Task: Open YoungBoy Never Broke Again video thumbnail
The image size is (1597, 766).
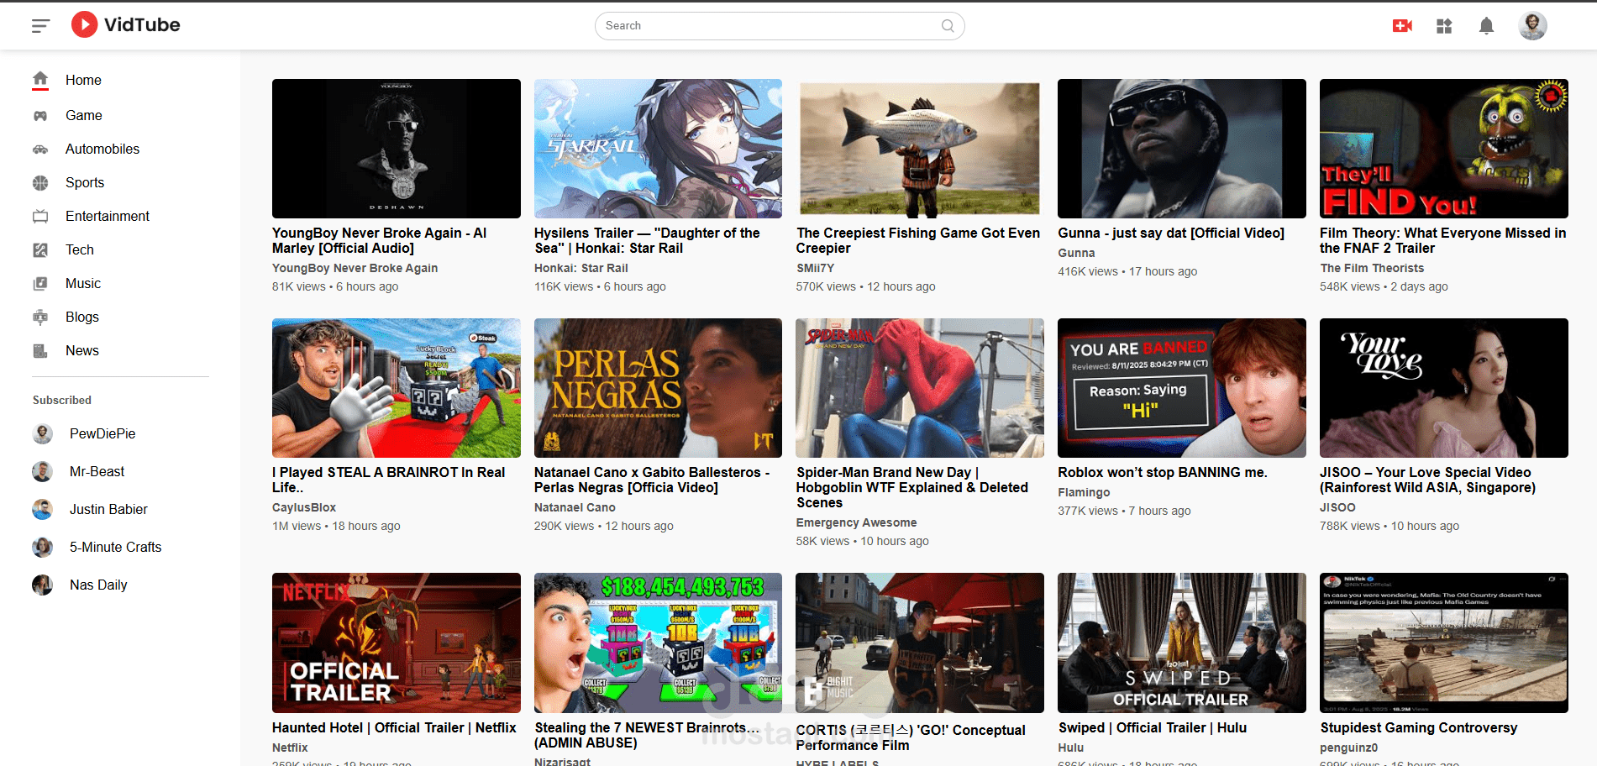Action: tap(397, 149)
